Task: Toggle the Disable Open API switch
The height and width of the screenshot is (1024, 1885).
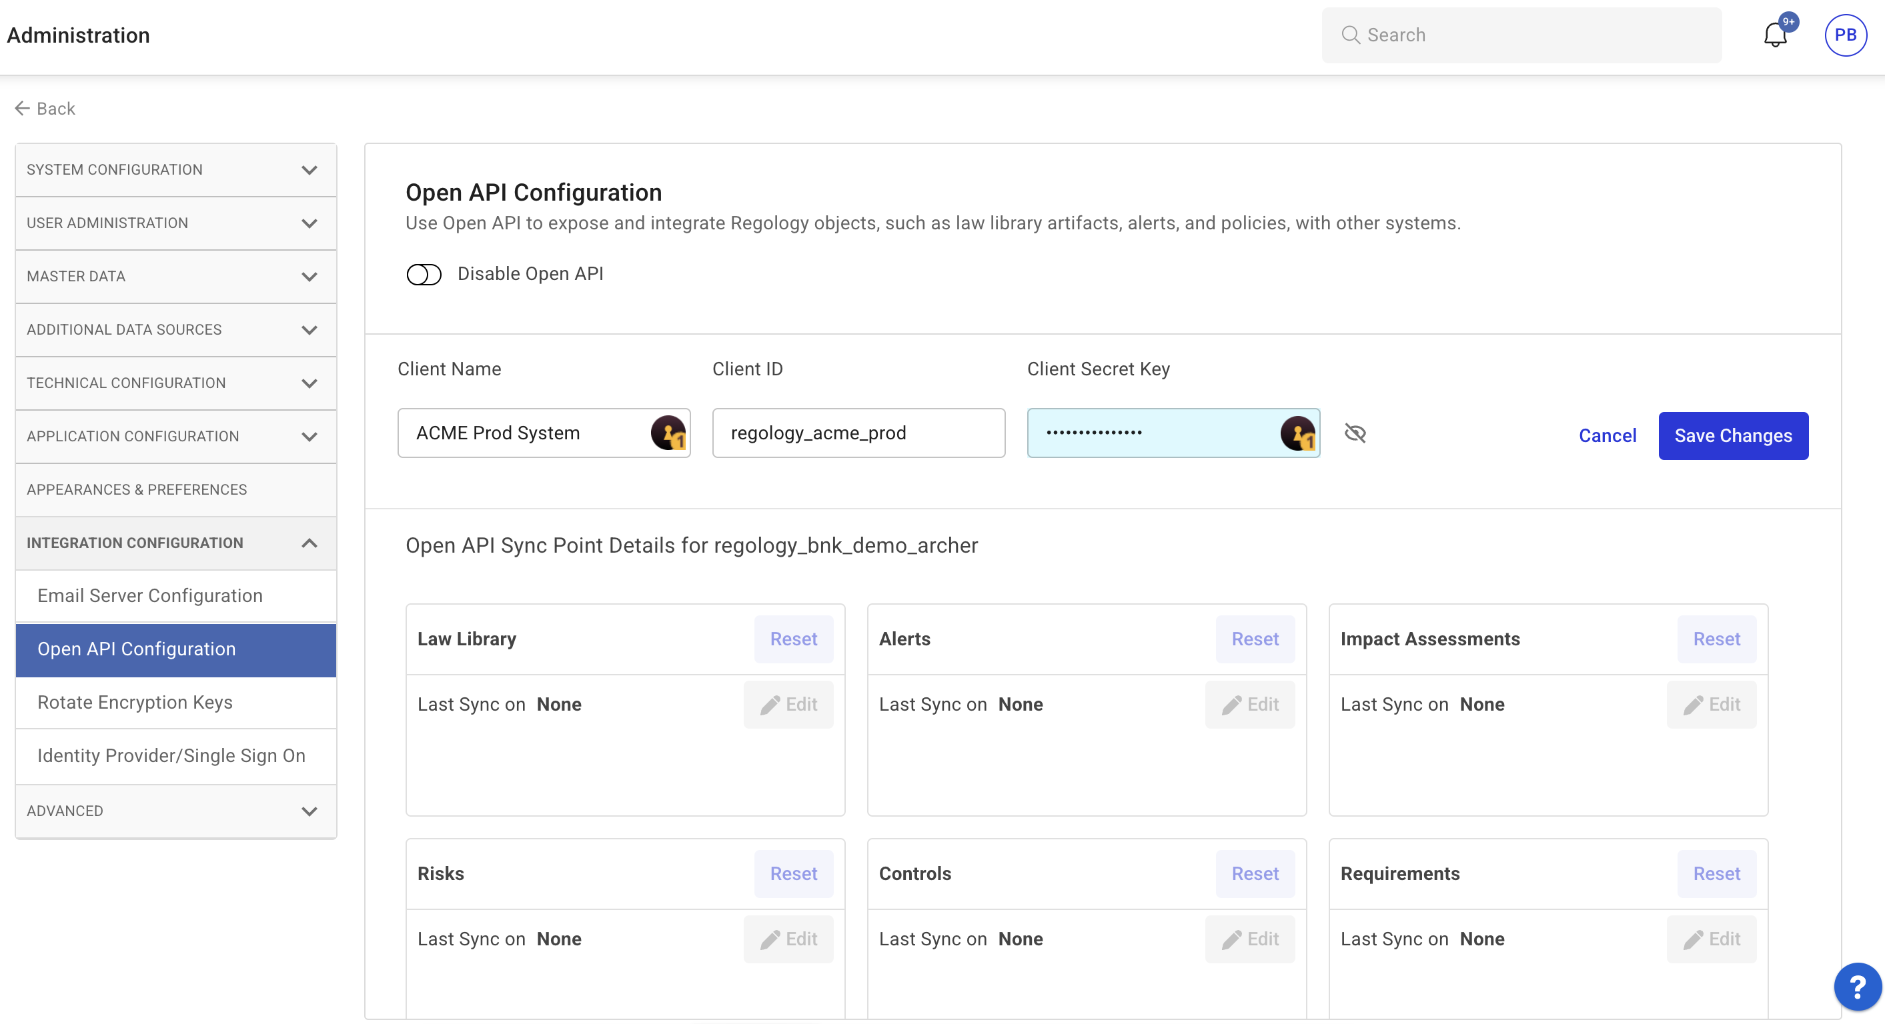Action: (x=424, y=274)
